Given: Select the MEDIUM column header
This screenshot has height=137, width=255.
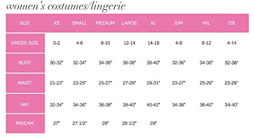Looking at the screenshot, I should point(105,23).
